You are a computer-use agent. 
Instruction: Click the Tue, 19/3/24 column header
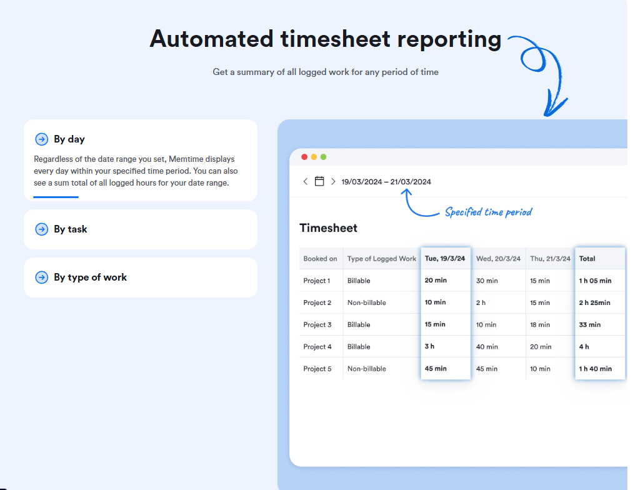tap(445, 259)
